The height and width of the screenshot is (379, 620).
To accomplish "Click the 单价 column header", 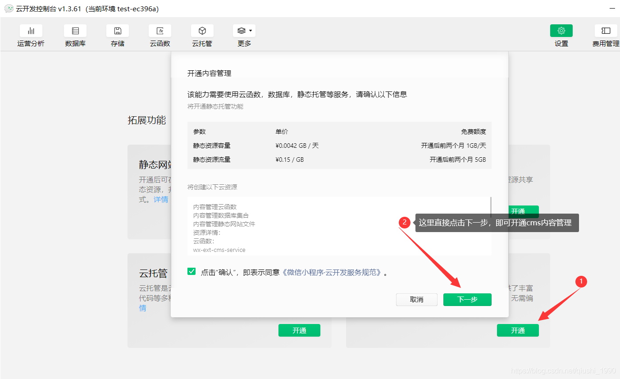I will click(x=282, y=132).
